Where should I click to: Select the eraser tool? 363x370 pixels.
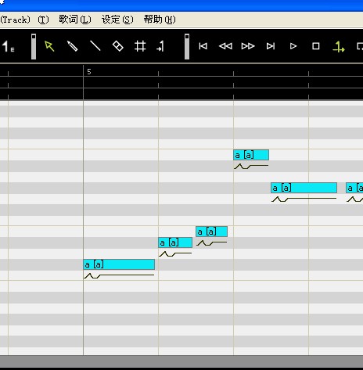[x=118, y=46]
